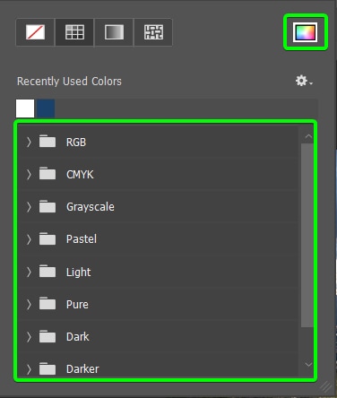Click the panel resize grip corner
Image resolution: width=337 pixels, height=398 pixels.
click(326, 387)
